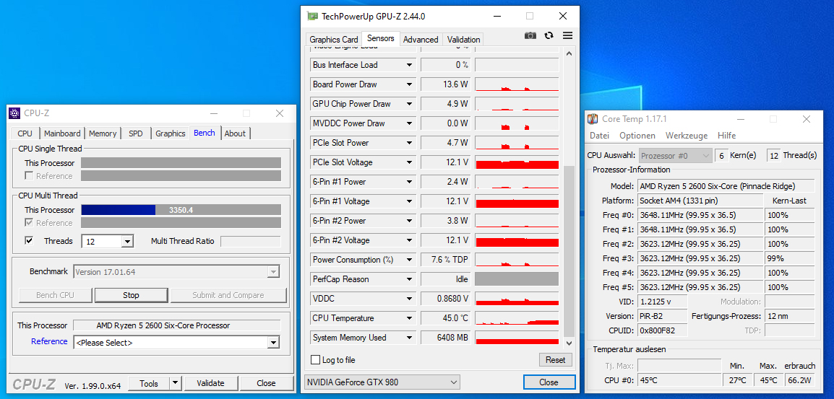Open the GPU selection dropdown GTX 980
This screenshot has height=399, width=834.
tap(383, 382)
